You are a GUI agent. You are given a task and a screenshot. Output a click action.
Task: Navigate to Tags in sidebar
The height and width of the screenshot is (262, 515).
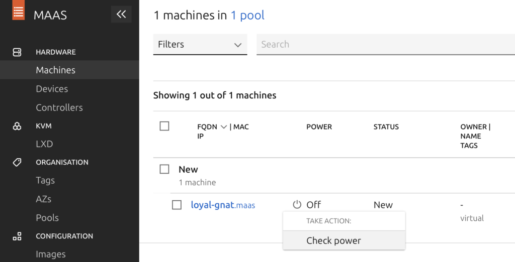point(45,180)
